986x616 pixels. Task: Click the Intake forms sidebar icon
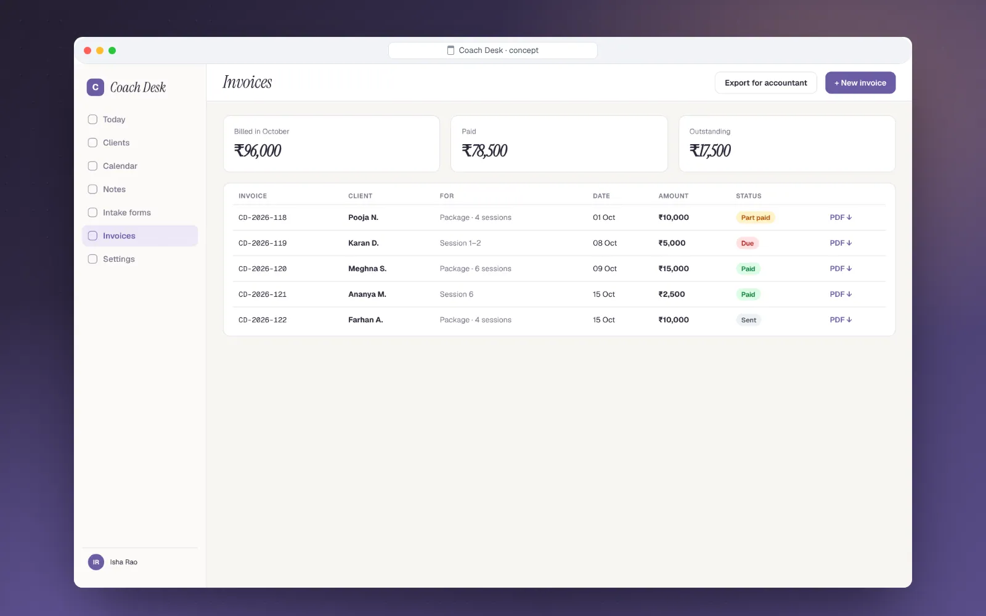[92, 213]
